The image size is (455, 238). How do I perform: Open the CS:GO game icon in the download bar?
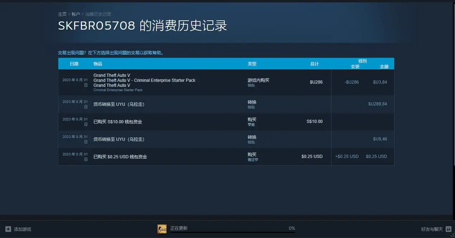162,229
